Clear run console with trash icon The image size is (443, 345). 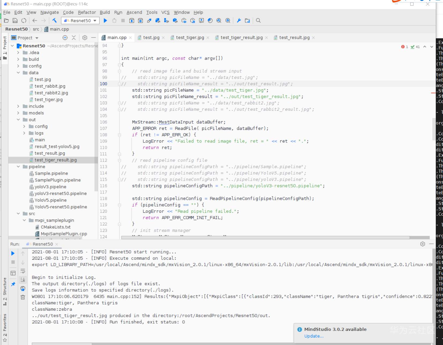(x=23, y=297)
